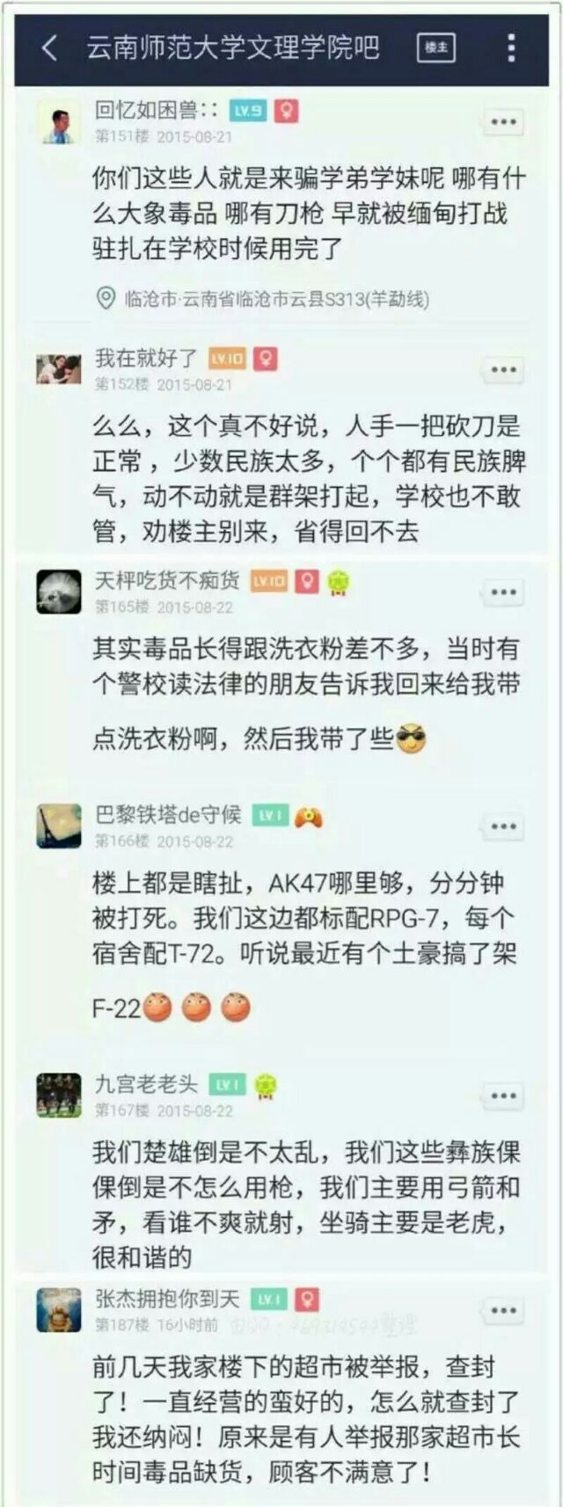
Task: Tap the female gender icon beside 我在就好了
Action: pos(266,359)
